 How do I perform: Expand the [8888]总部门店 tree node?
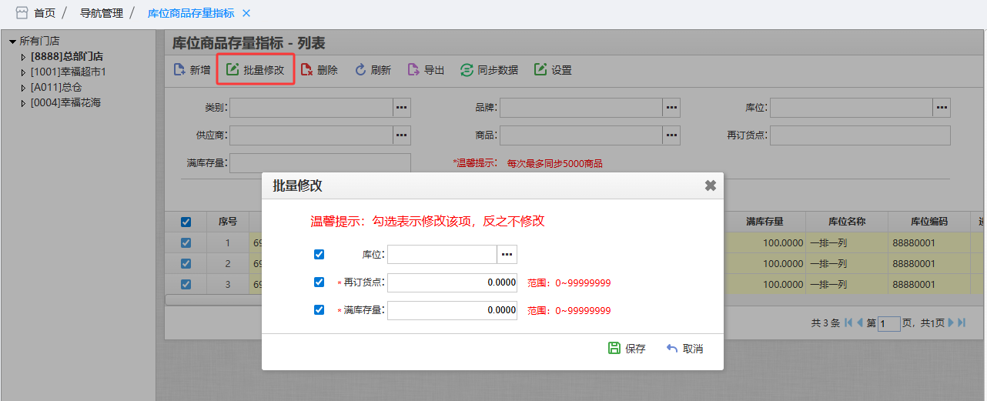[23, 57]
